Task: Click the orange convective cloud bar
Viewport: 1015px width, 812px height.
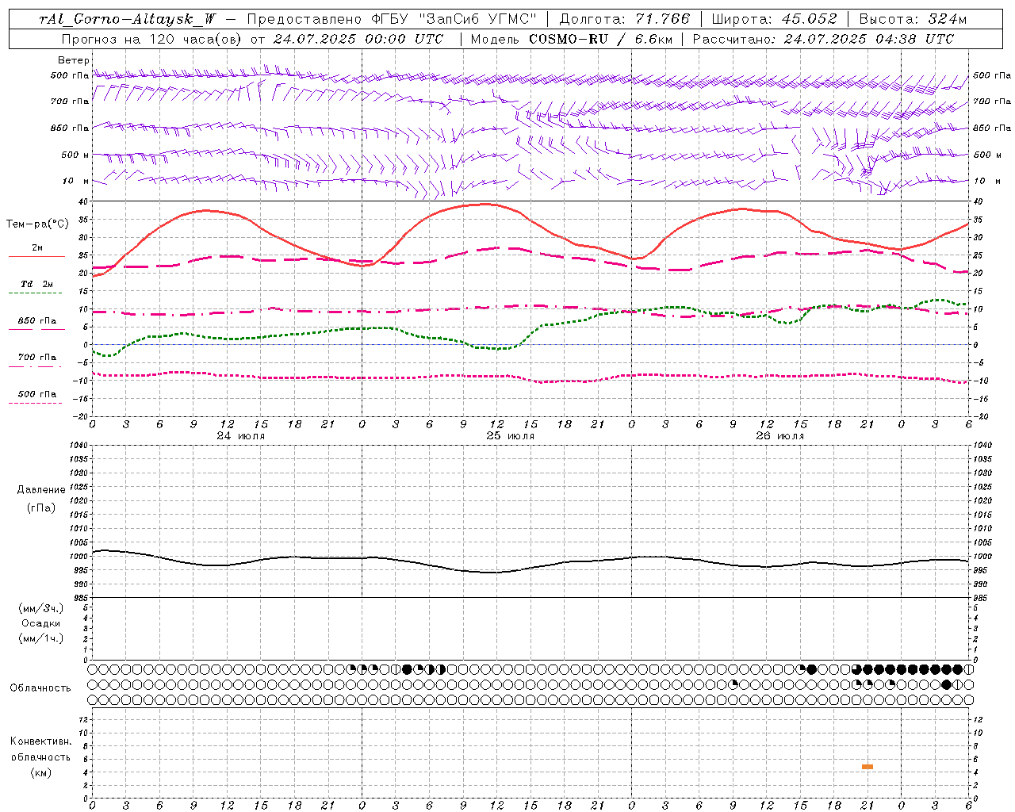Action: (x=868, y=767)
